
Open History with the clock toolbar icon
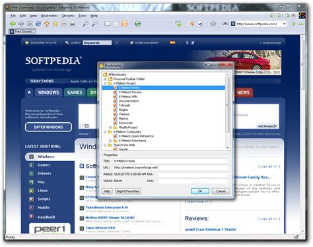(x=64, y=24)
